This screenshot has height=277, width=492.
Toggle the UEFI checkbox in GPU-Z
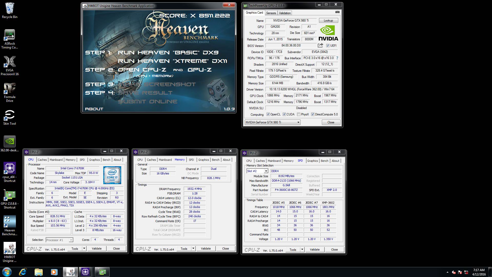tap(328, 46)
